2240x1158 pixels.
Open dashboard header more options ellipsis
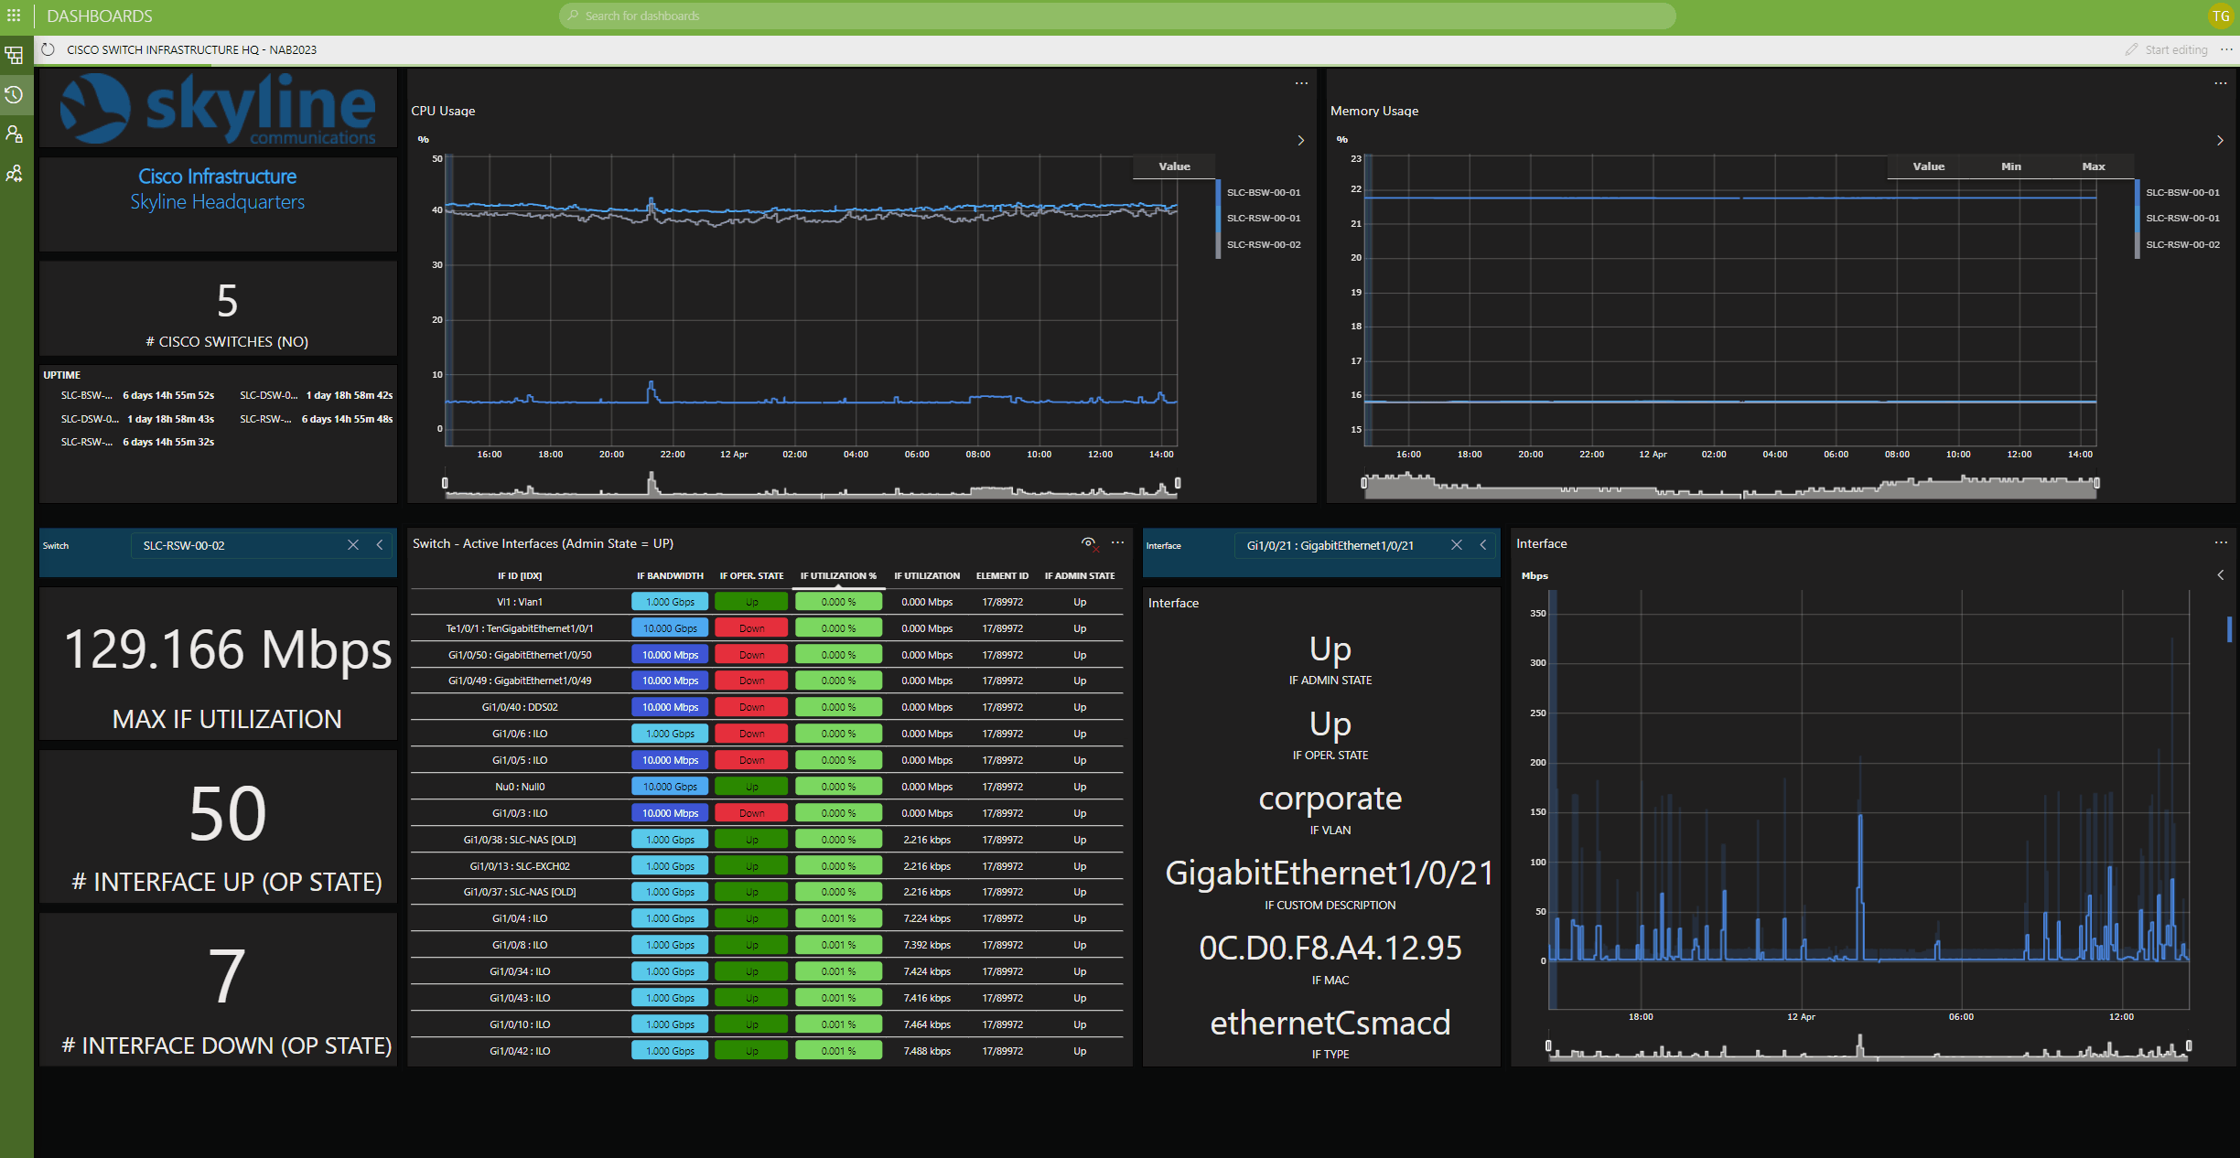2226,49
